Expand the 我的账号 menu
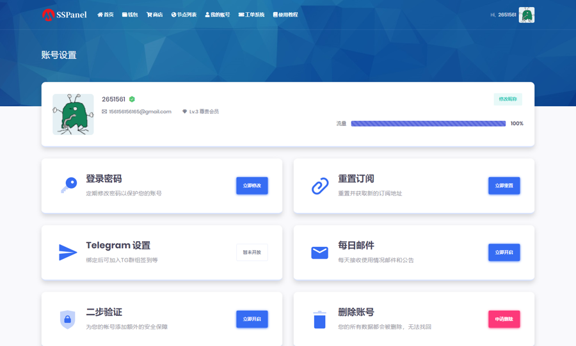Viewport: 576px width, 346px height. [x=218, y=15]
